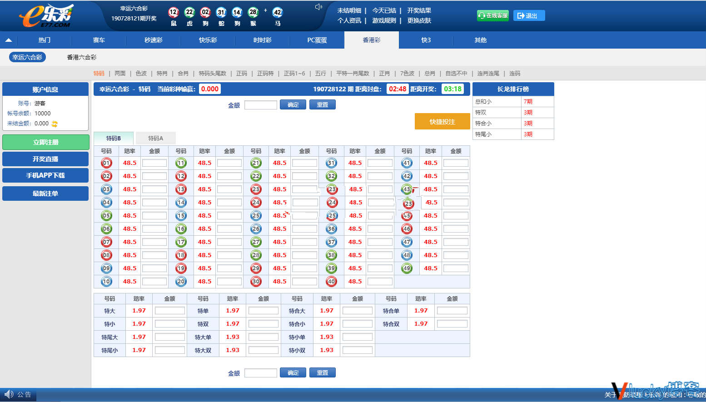The width and height of the screenshot is (706, 402).
Task: Click the refresh icon beside unsettled amount
Action: (55, 124)
